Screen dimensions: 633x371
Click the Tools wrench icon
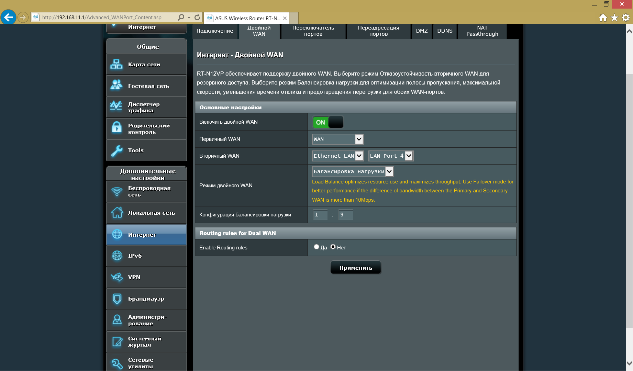116,150
